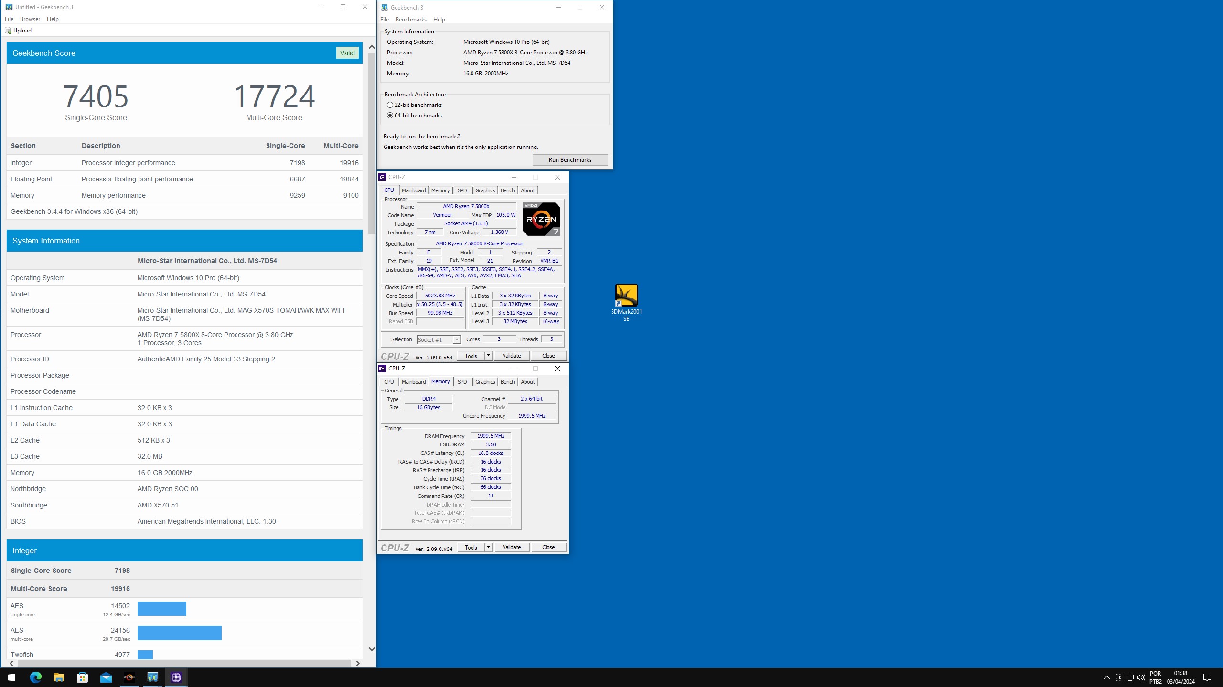Switch to About tab in upper CPU-Z
The height and width of the screenshot is (687, 1223).
(x=527, y=190)
